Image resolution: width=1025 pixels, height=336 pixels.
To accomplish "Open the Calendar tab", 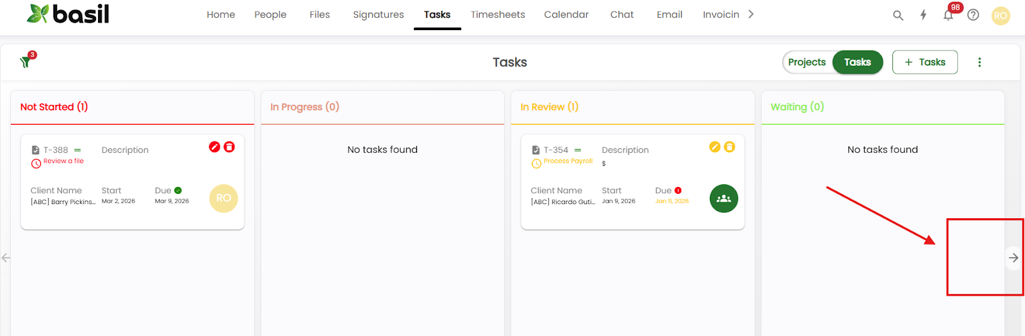I will click(566, 15).
